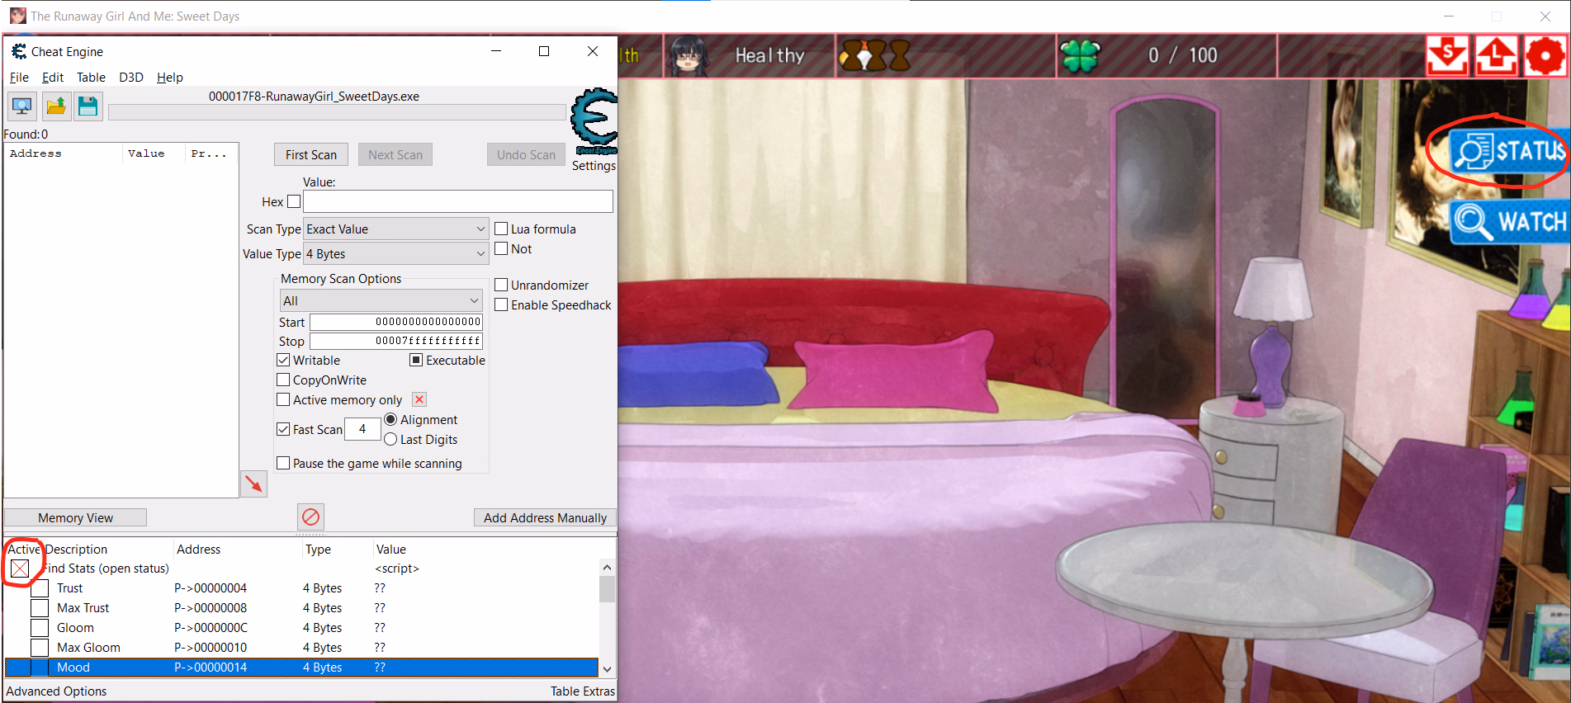Click the red save arrow icon in game
1571x703 pixels.
(x=1447, y=56)
